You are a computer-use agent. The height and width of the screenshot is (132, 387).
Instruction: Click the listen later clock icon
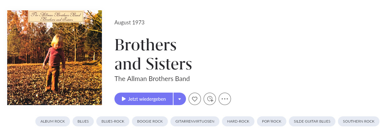(x=210, y=99)
